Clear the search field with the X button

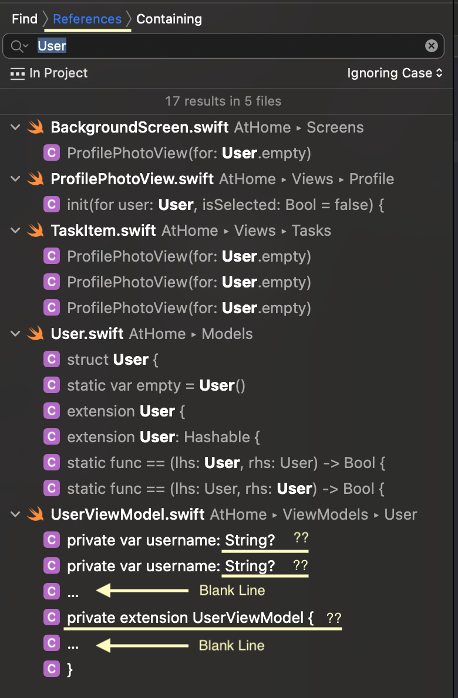pos(431,46)
